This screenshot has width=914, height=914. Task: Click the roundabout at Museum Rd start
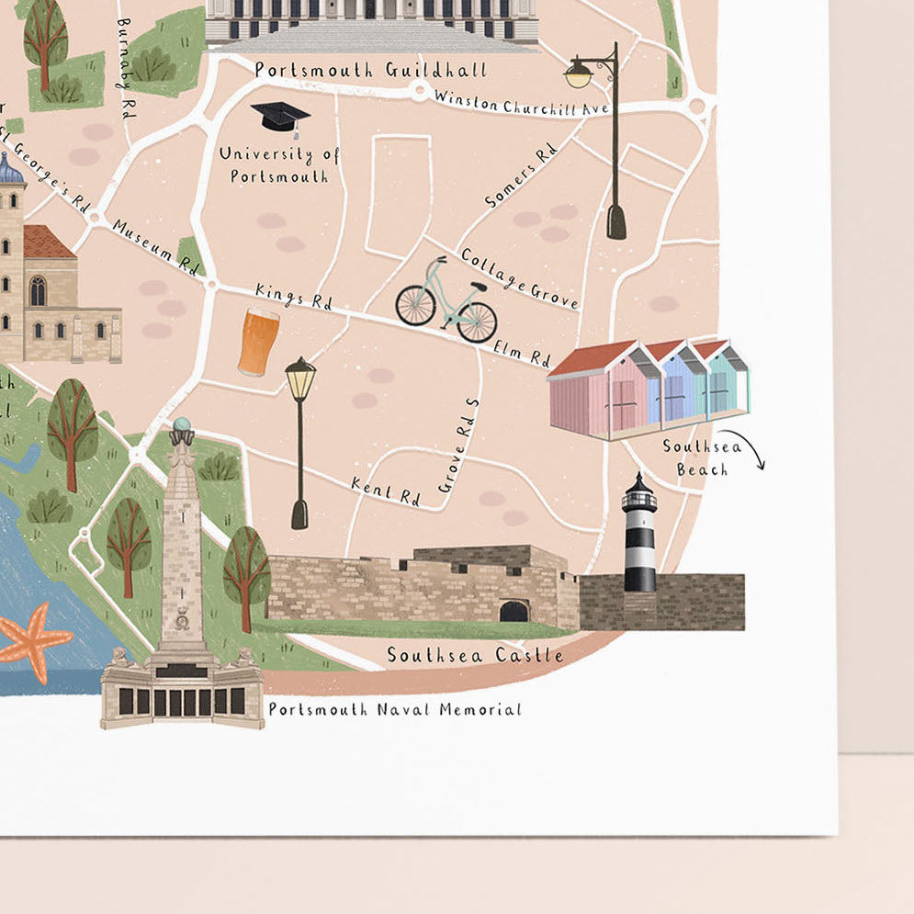pyautogui.click(x=96, y=219)
